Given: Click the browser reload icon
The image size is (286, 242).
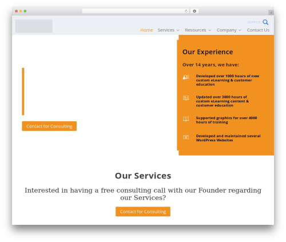Looking at the screenshot, I should point(186,11).
